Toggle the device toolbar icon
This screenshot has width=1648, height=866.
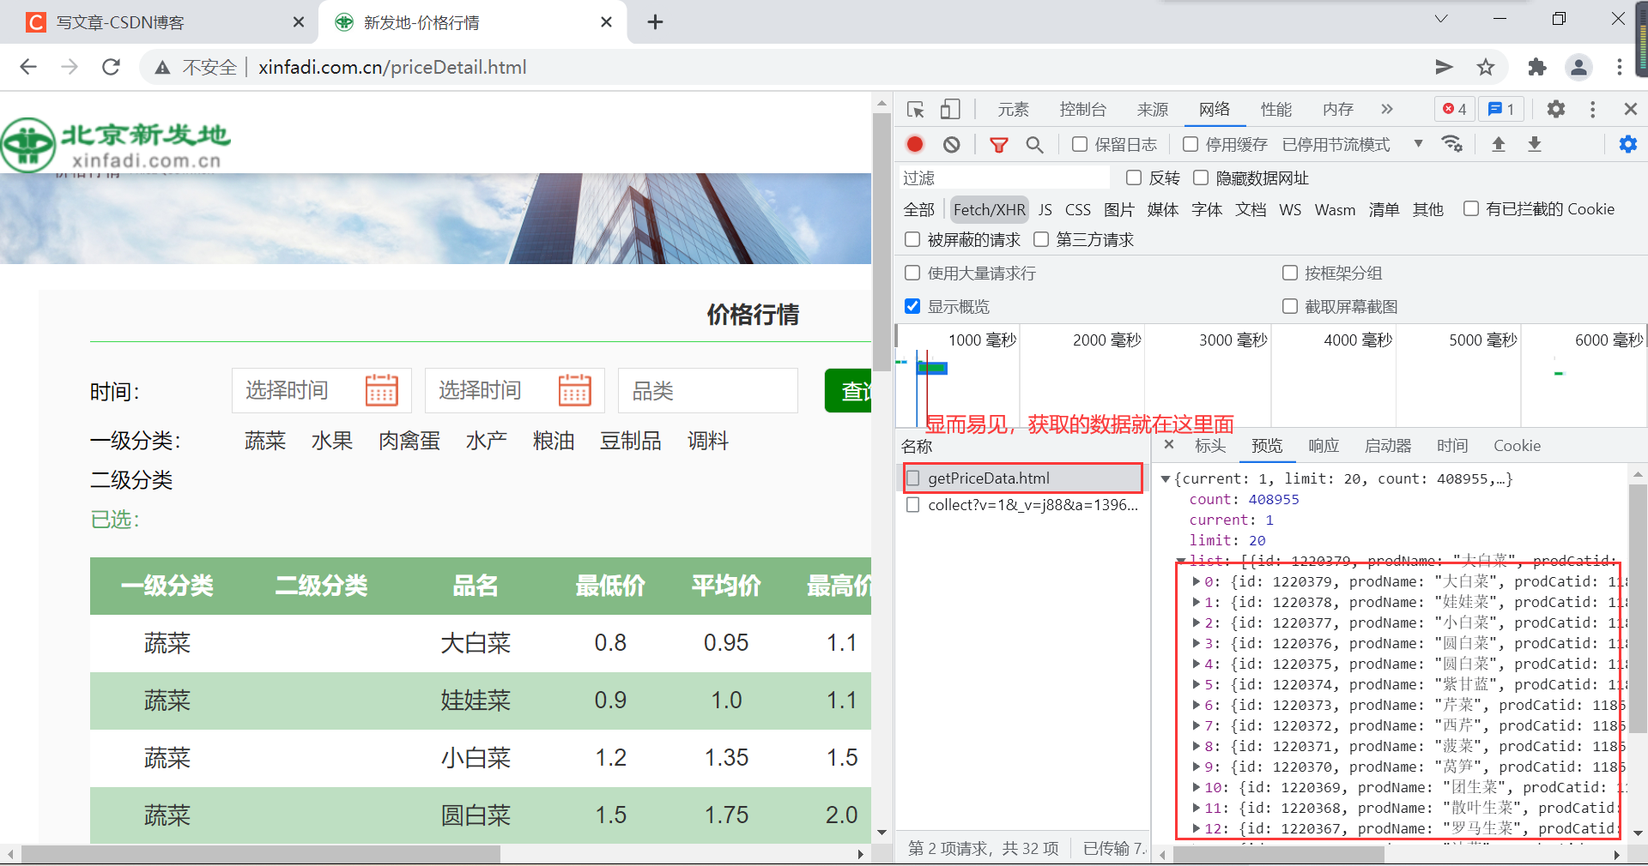(948, 109)
